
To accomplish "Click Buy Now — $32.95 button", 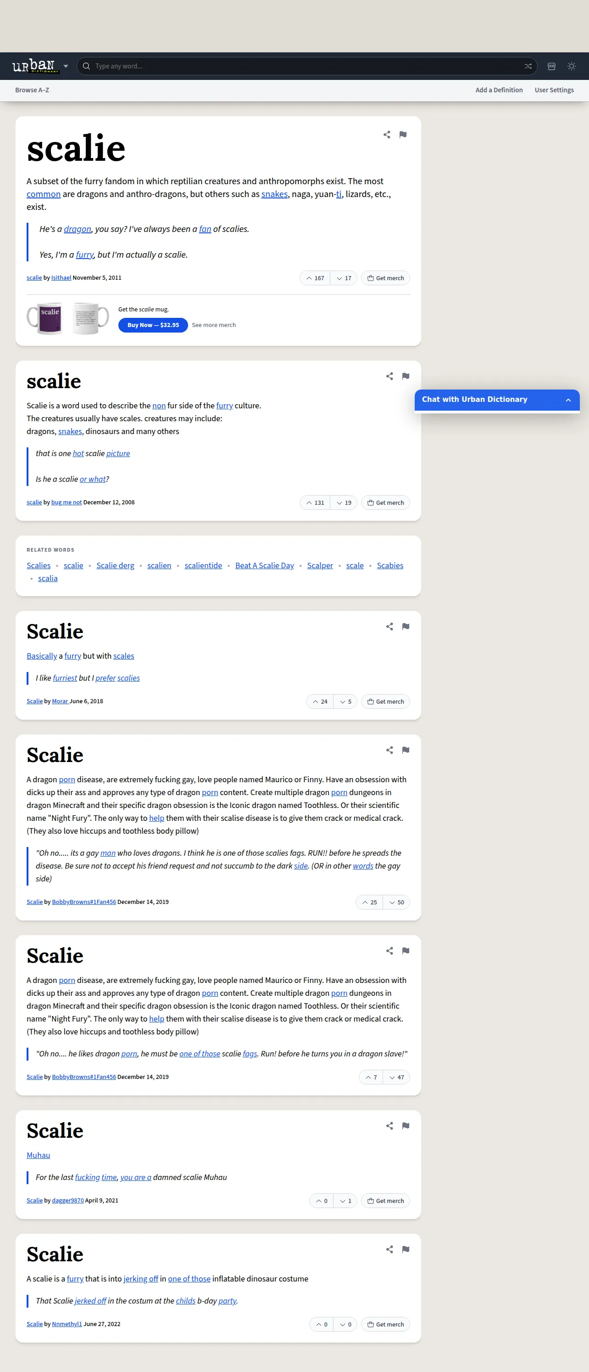I will pos(153,325).
